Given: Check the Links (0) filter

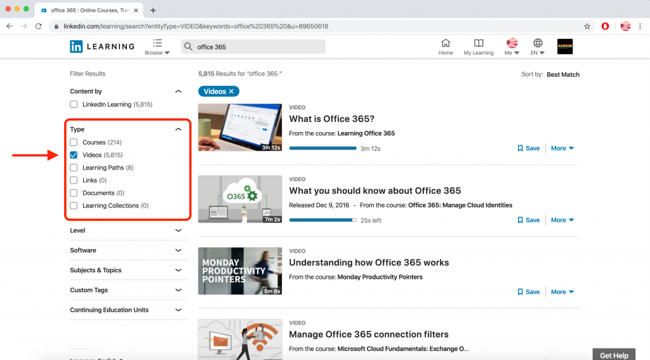Looking at the screenshot, I should click(x=74, y=180).
